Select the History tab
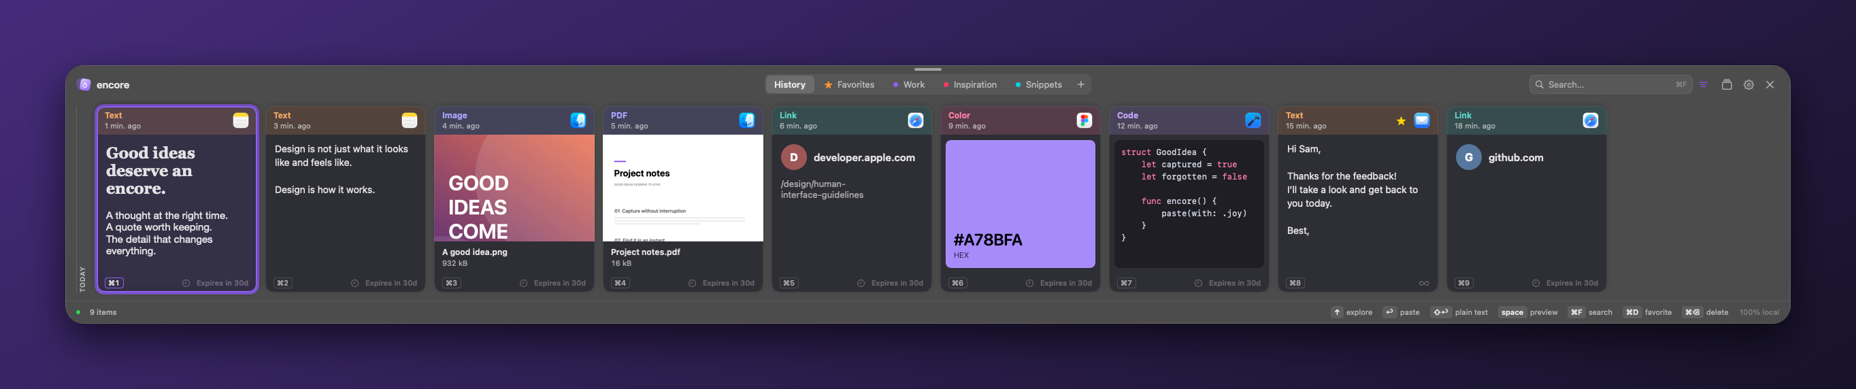This screenshot has height=389, width=1856. (790, 84)
